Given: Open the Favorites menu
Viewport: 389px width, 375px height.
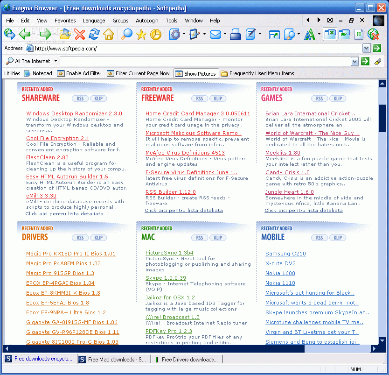Looking at the screenshot, I should point(65,21).
